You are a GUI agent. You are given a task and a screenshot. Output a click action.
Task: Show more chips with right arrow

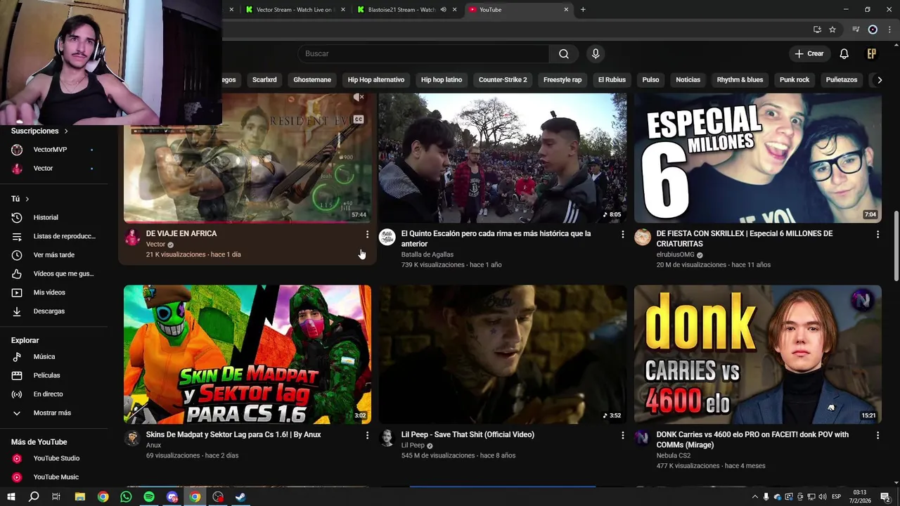[880, 80]
